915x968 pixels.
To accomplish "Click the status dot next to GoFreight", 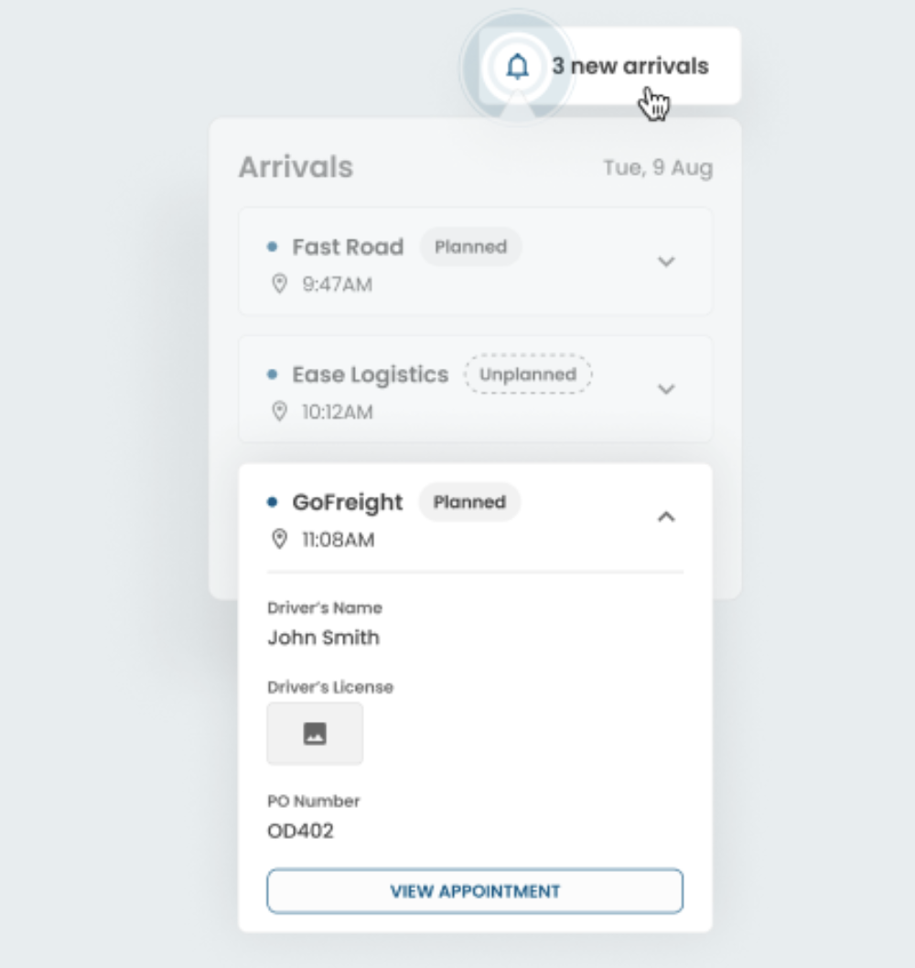I will click(x=272, y=501).
